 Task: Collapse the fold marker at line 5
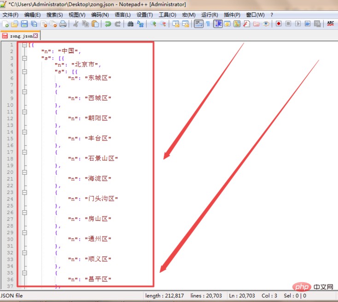coord(24,71)
